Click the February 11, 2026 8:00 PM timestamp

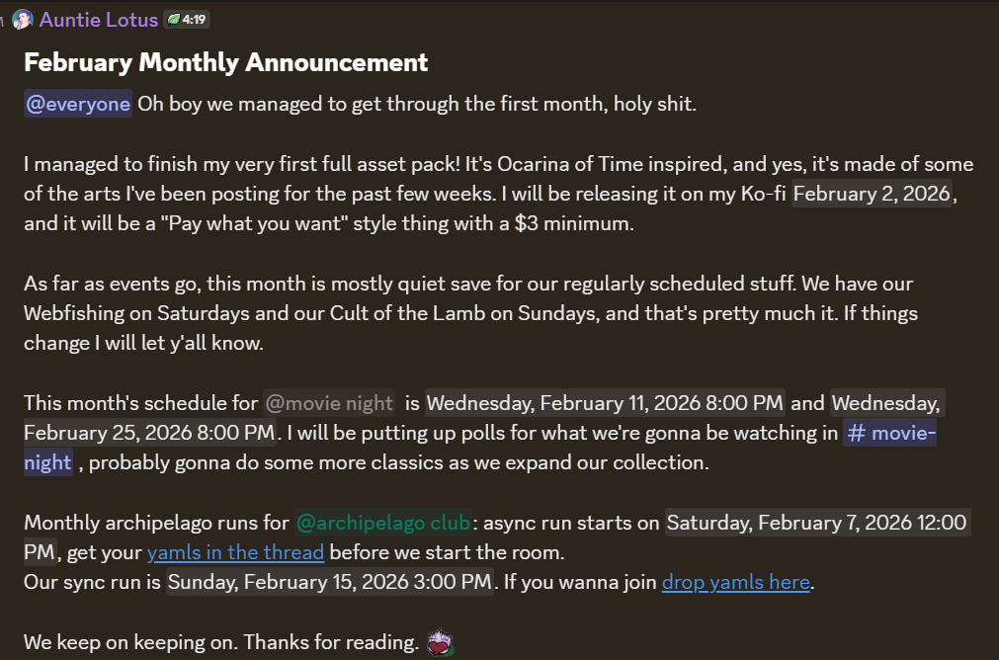tap(606, 403)
